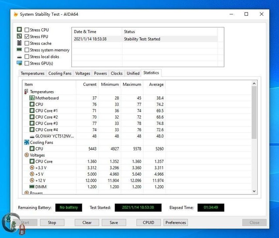The image size is (279, 238).
Task: Open Preferences
Action: 176,222
